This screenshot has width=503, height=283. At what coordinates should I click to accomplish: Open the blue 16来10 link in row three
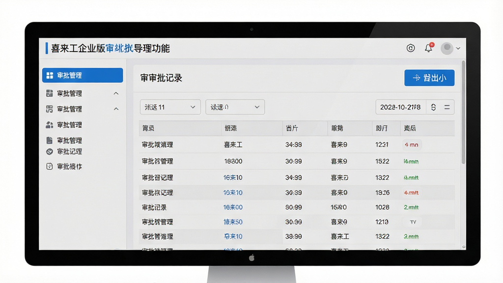click(233, 177)
